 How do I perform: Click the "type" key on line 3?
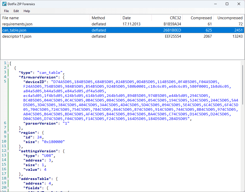(x=25, y=73)
